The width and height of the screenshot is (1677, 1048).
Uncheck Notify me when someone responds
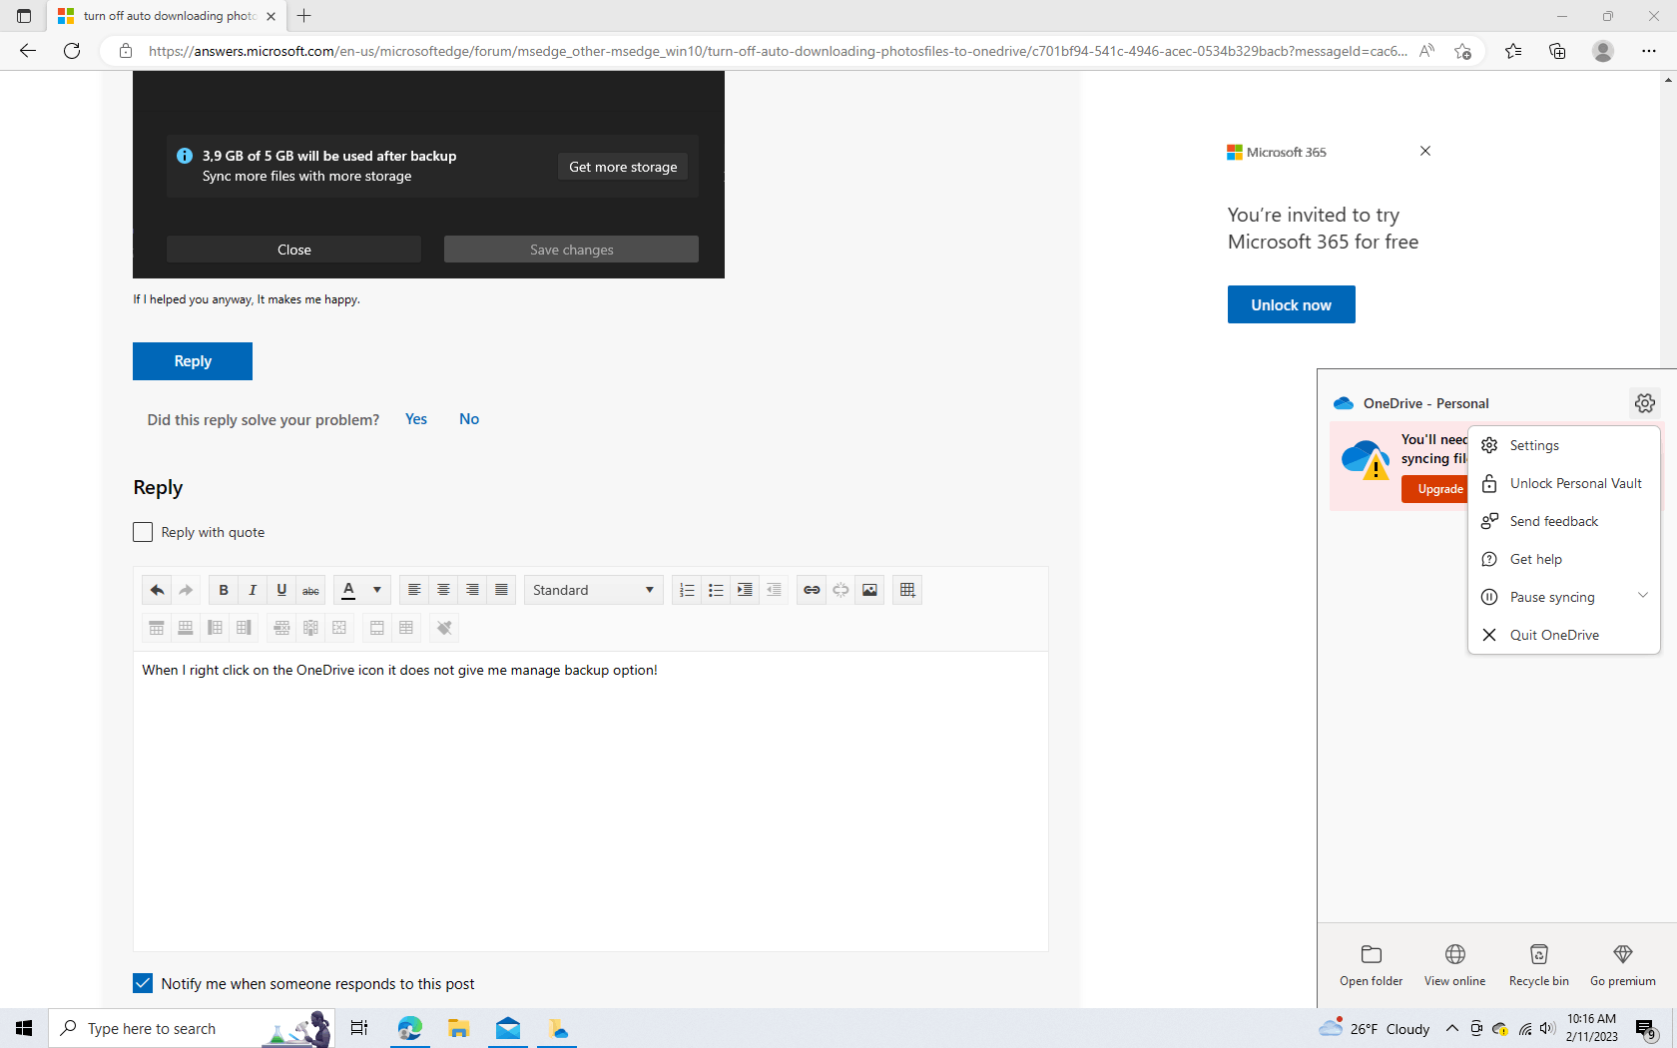[x=143, y=983]
